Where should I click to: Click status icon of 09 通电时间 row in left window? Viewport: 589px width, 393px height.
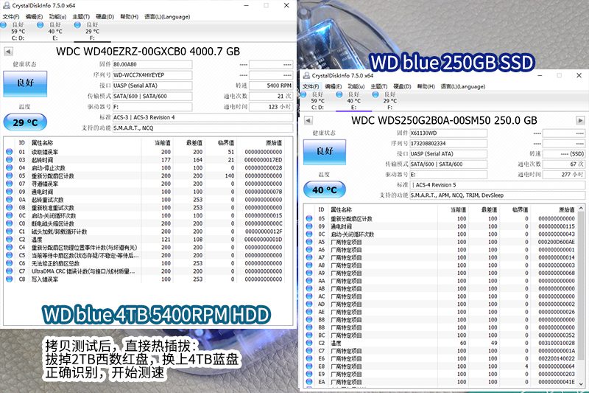[9, 192]
